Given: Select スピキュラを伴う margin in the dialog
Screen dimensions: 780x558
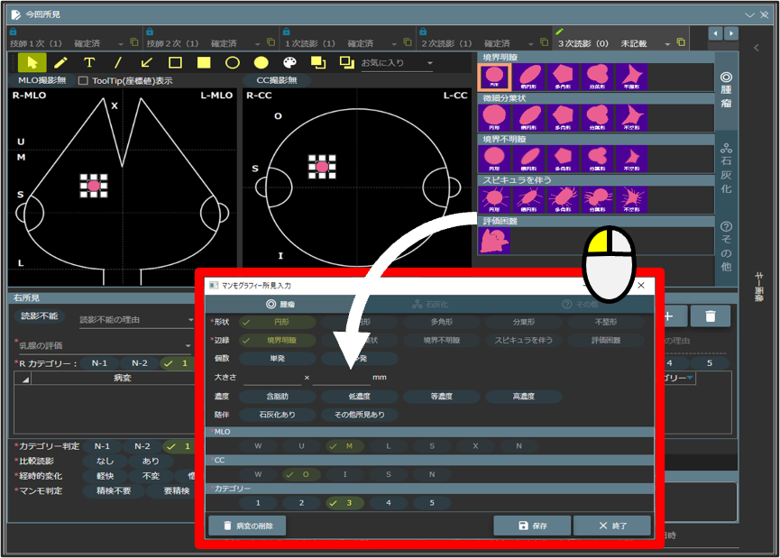Looking at the screenshot, I should tap(524, 340).
